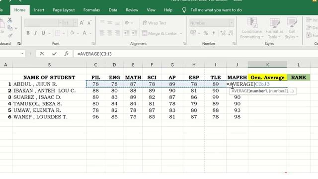Click the Copy icon
Screen dimensions: 318x179
coord(10,28)
